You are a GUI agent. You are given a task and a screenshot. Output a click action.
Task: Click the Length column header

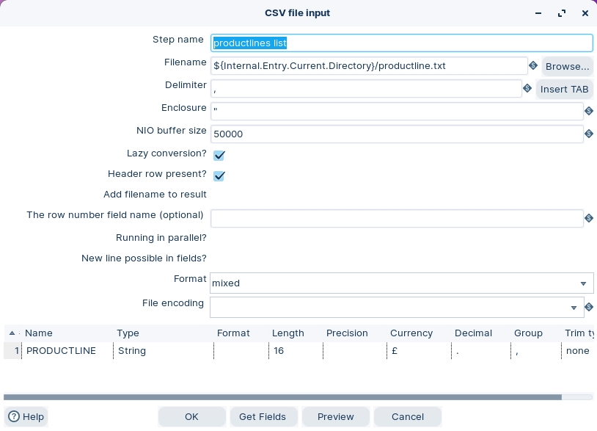point(287,333)
